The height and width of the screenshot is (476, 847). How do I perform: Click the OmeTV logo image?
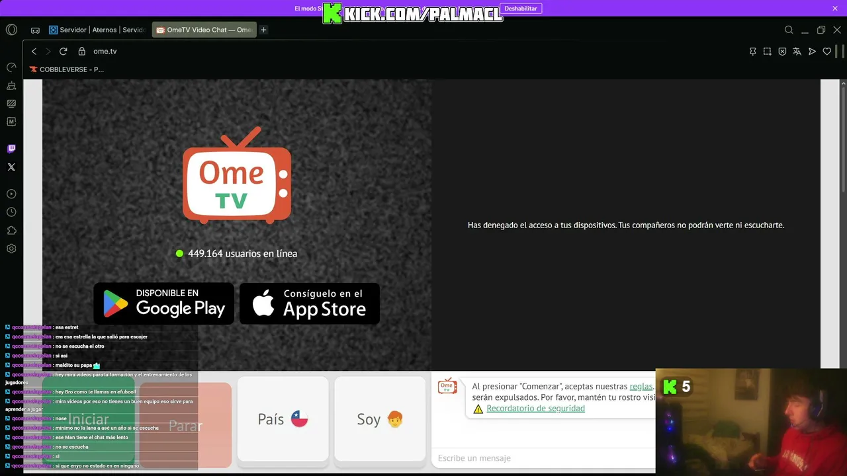(237, 175)
